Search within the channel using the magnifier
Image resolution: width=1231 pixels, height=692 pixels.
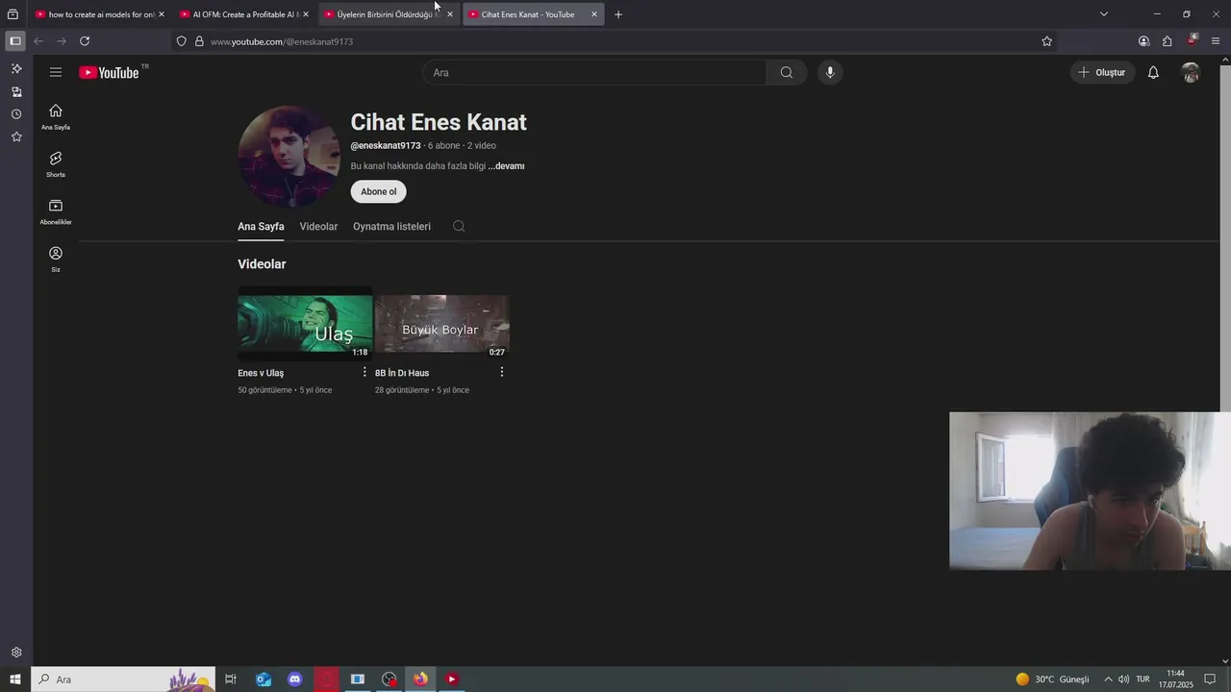point(459,227)
